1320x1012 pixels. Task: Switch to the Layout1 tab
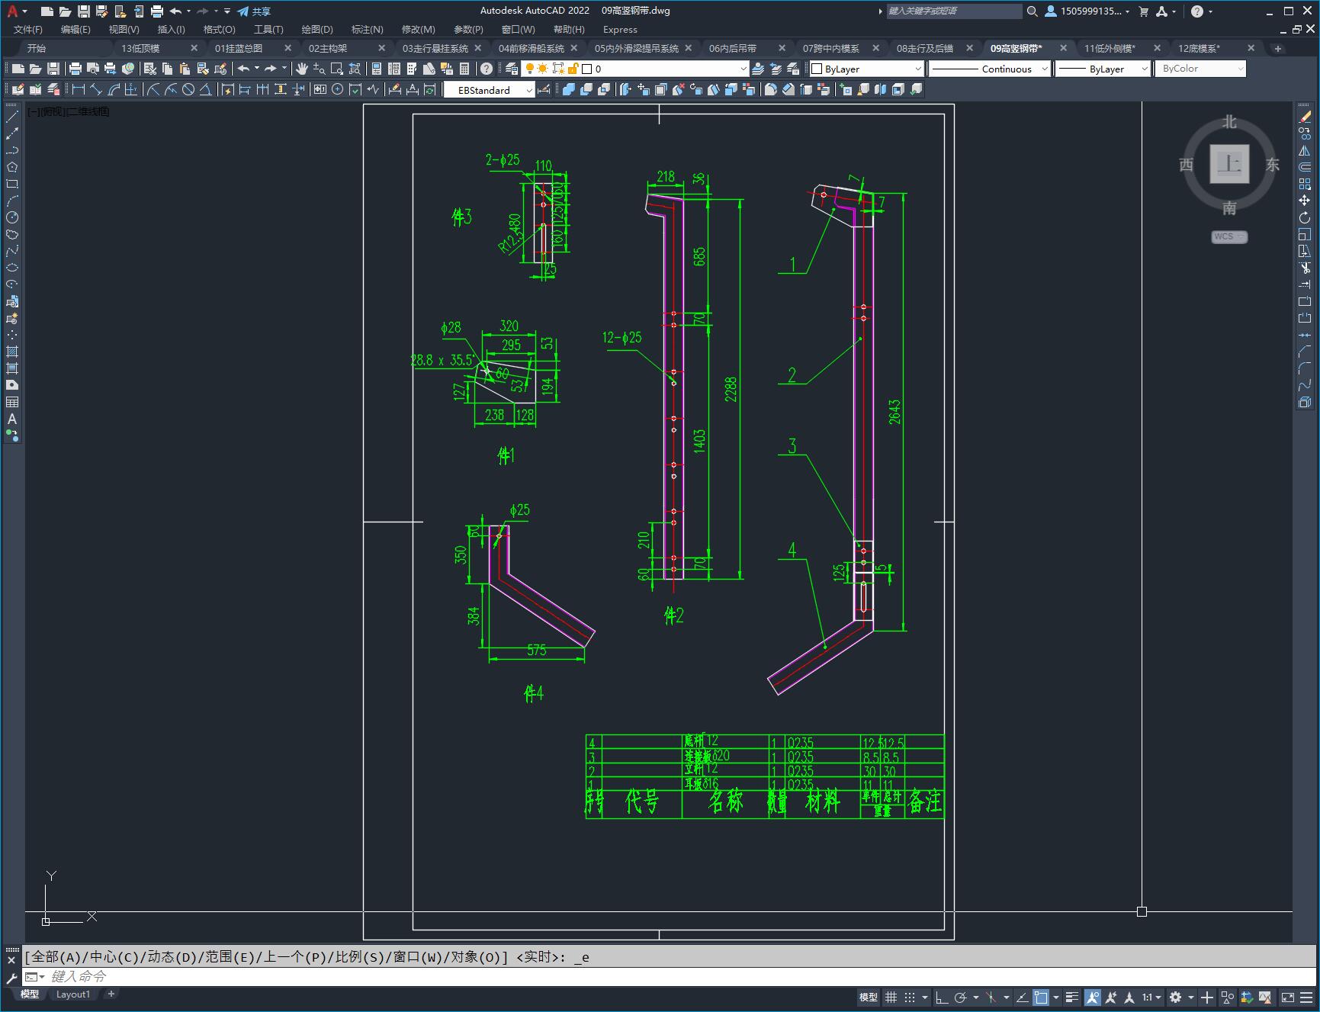72,994
